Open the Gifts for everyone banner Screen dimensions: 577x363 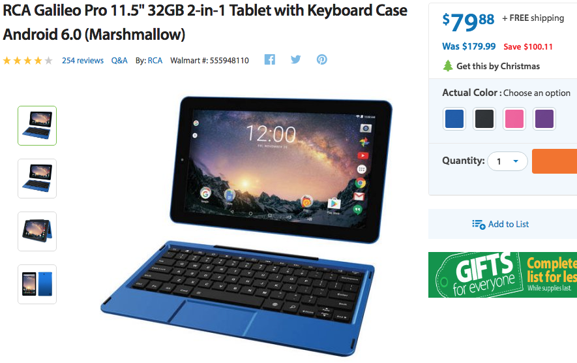point(503,275)
